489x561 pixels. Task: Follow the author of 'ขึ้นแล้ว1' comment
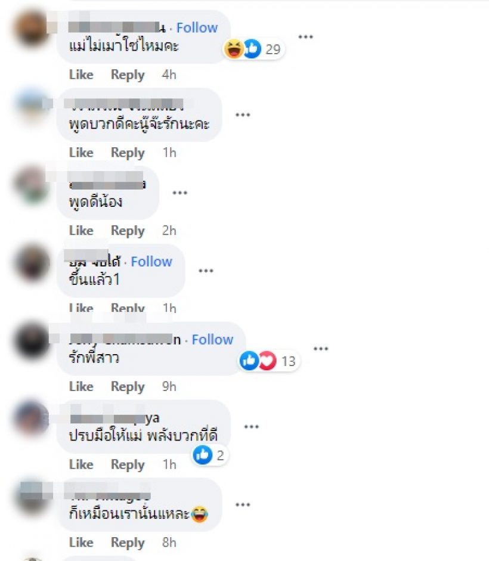(x=151, y=262)
